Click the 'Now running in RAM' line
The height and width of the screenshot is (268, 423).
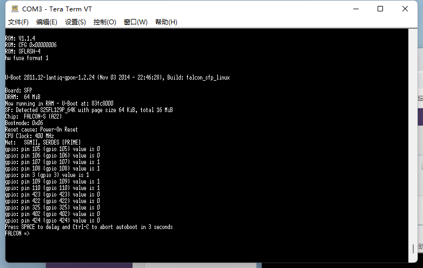(60, 103)
